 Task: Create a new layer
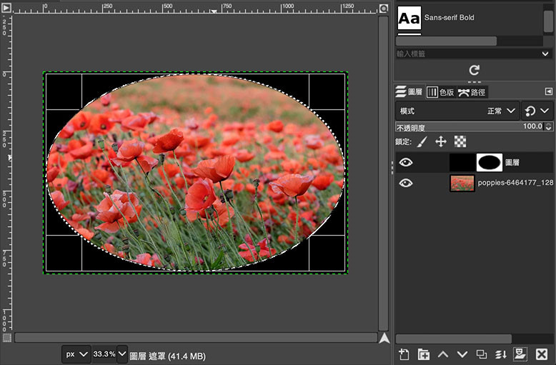404,354
